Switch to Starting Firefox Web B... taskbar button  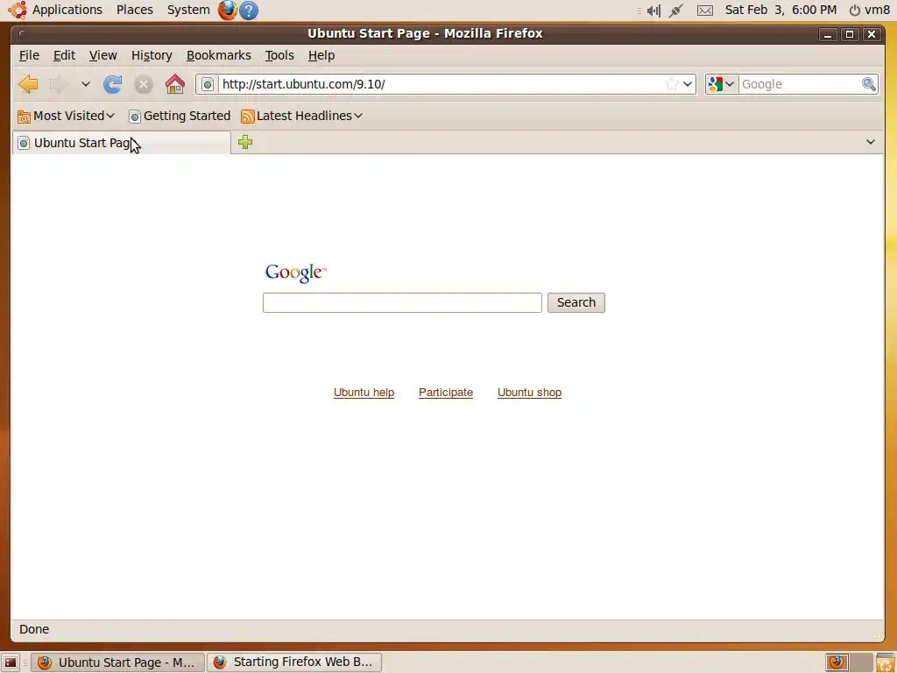(294, 662)
